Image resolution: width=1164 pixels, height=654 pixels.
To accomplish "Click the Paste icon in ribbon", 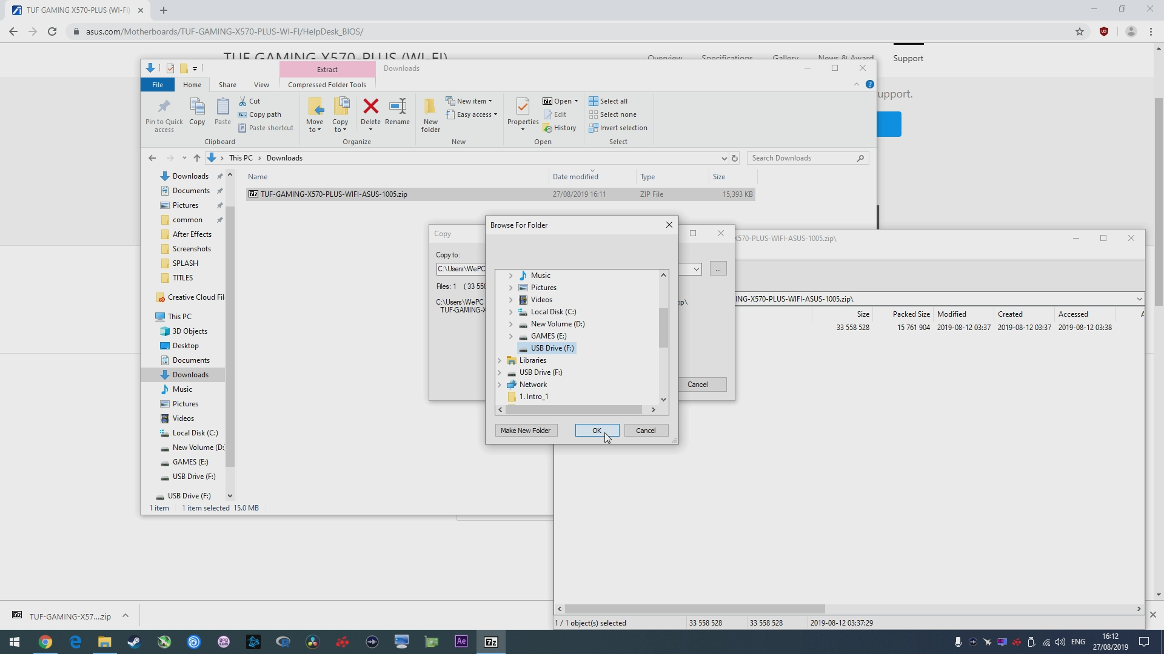I will (x=222, y=112).
